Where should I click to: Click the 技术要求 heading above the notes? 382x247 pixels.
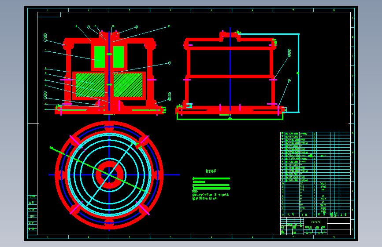211,171
